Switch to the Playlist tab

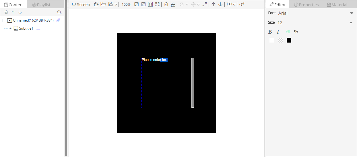coord(41,5)
